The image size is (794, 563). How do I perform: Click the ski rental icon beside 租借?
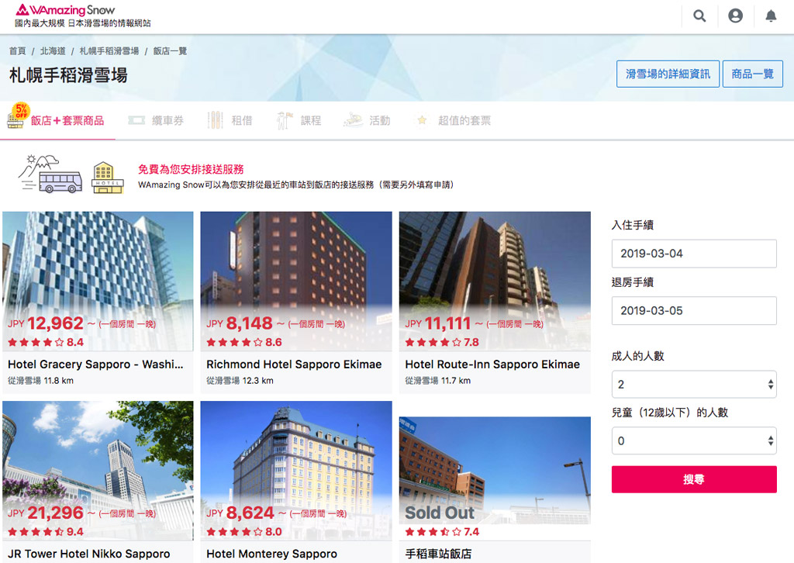pyautogui.click(x=215, y=121)
